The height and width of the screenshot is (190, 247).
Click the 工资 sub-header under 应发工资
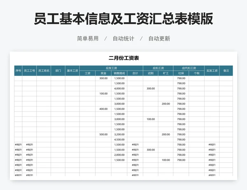pyautogui.click(x=87, y=73)
